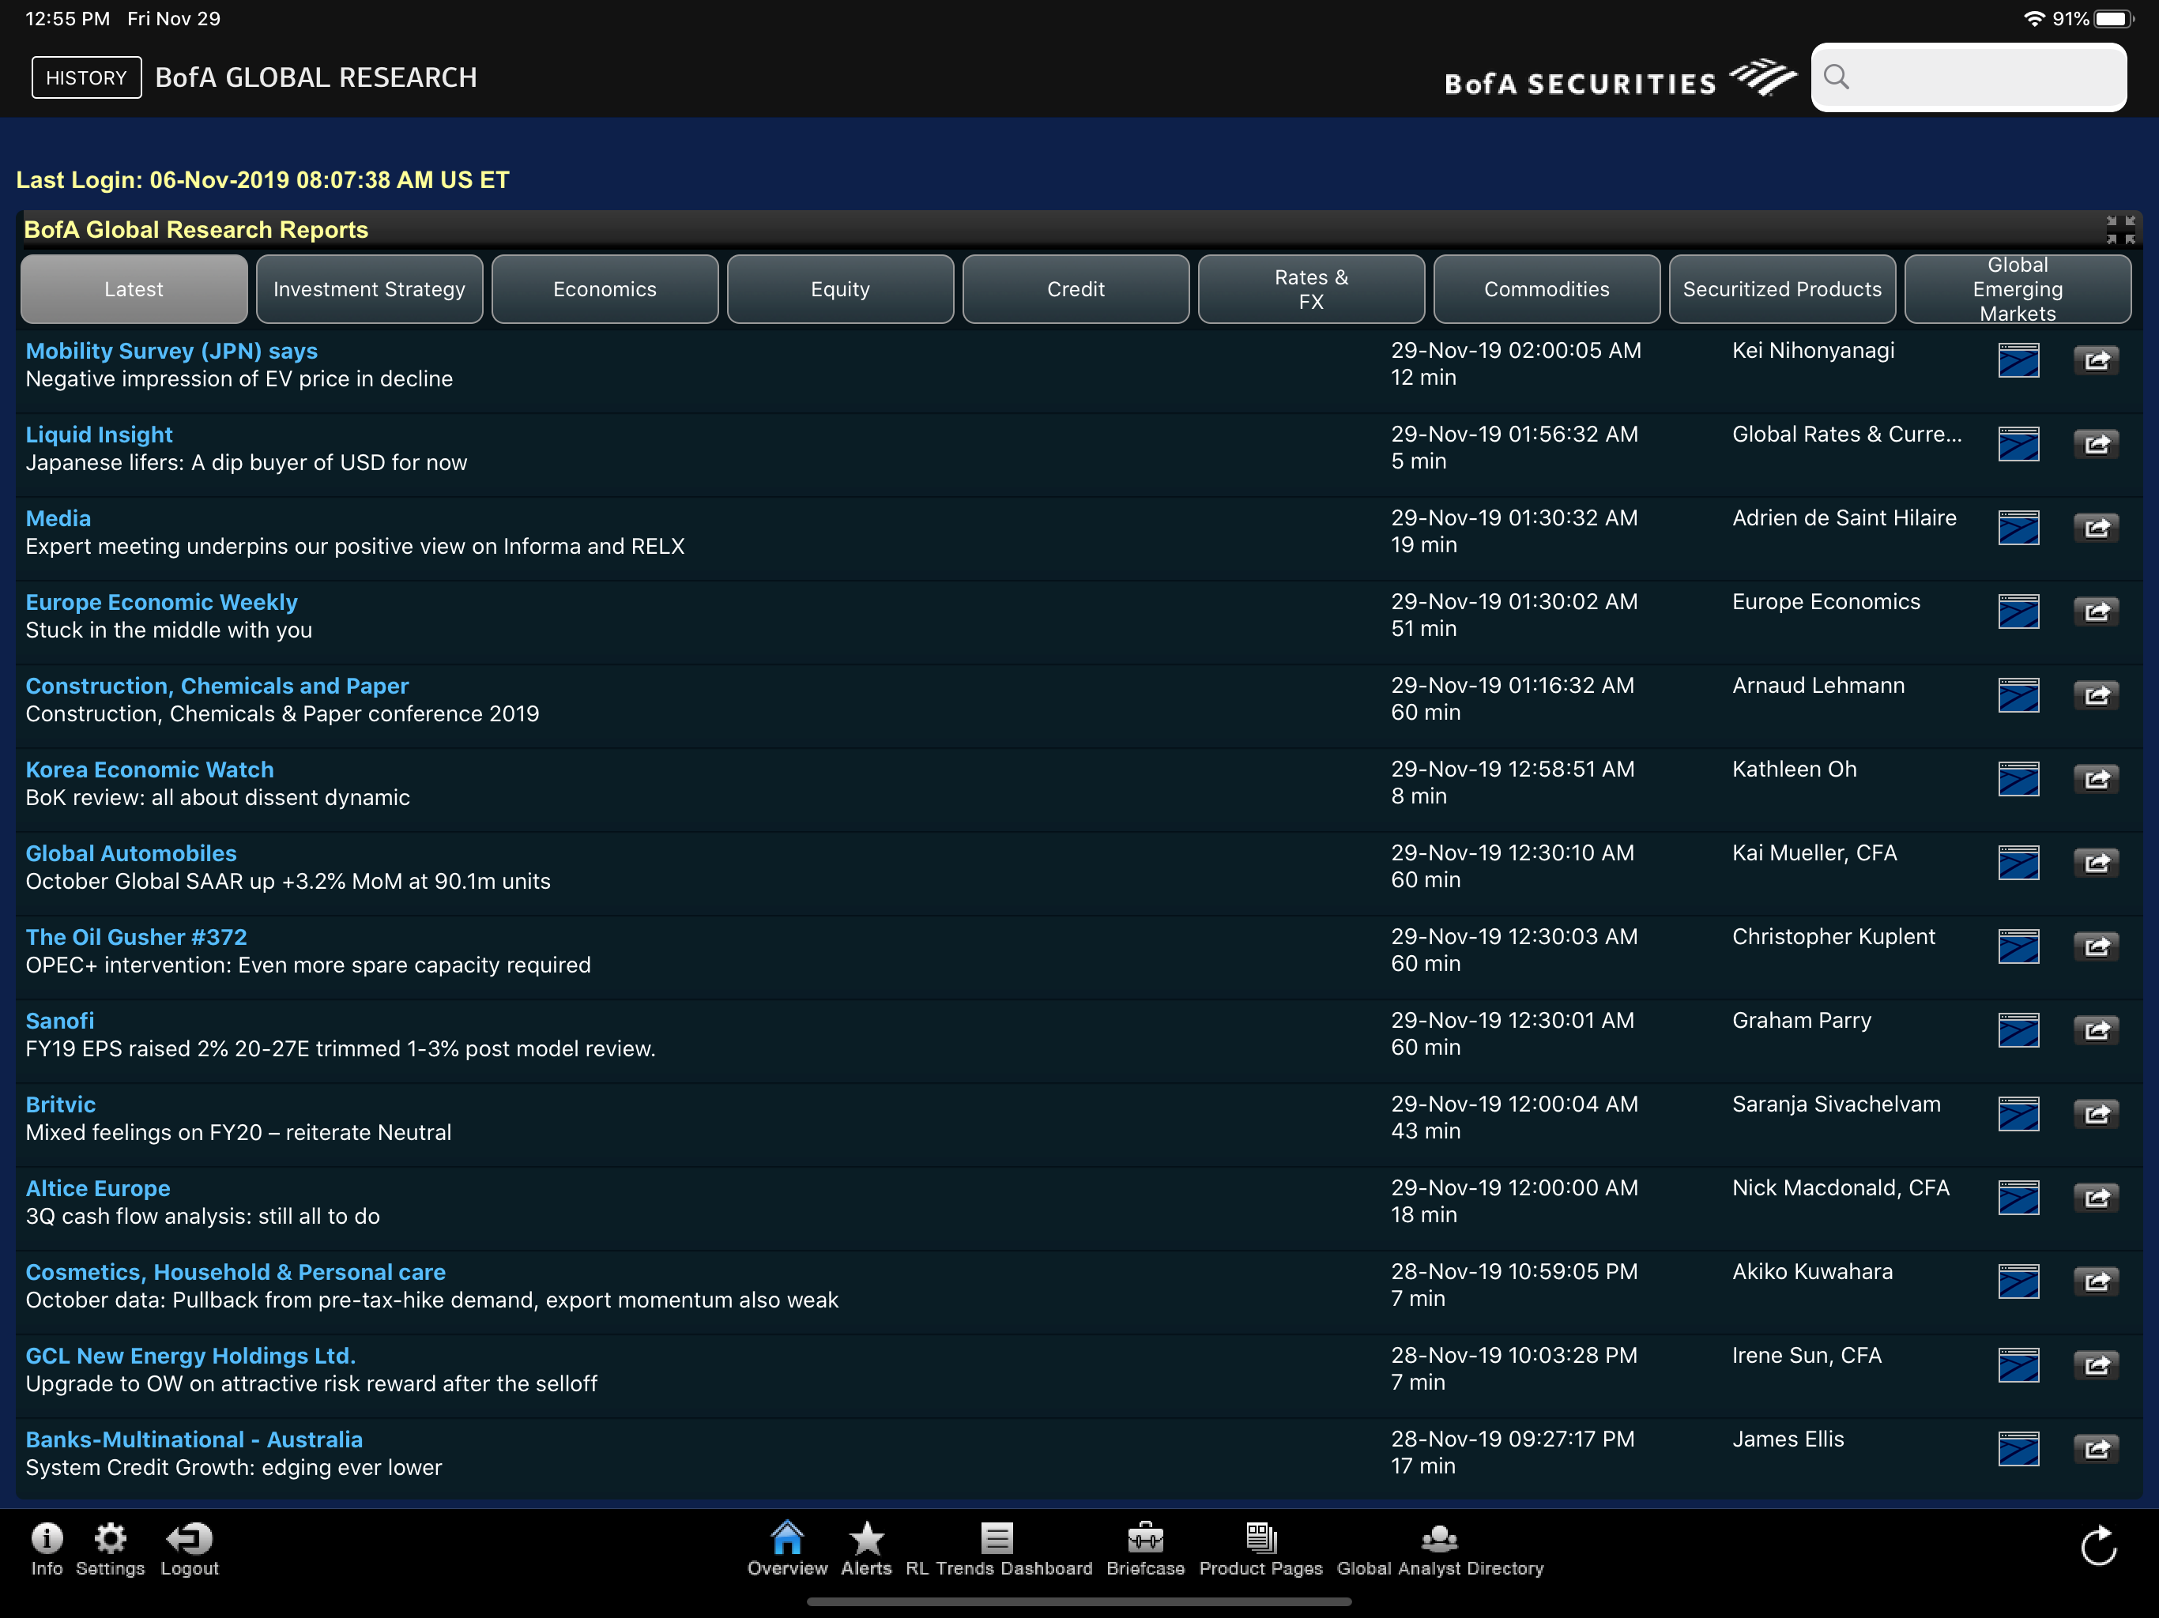Share the Altice Europe report
This screenshot has height=1618, width=2159.
tap(2096, 1199)
